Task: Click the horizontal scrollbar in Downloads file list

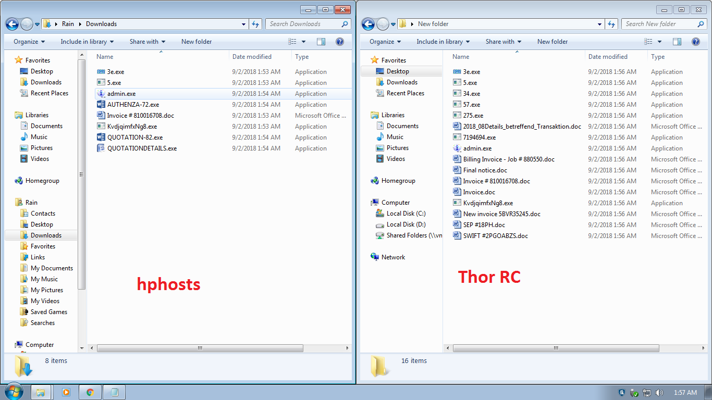Action: 199,348
